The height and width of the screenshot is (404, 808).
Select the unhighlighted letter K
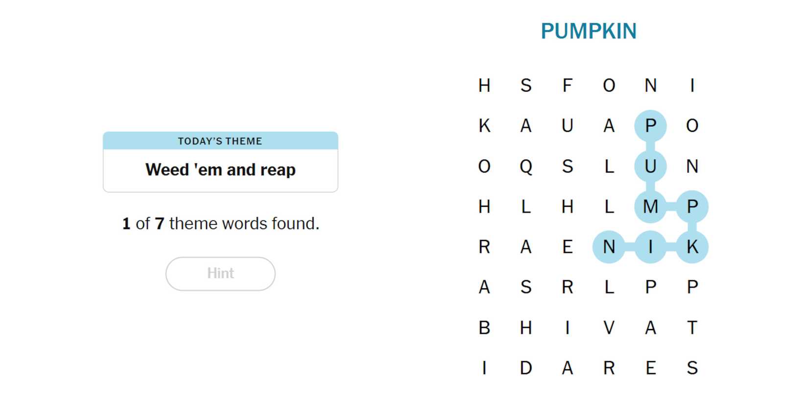point(484,126)
